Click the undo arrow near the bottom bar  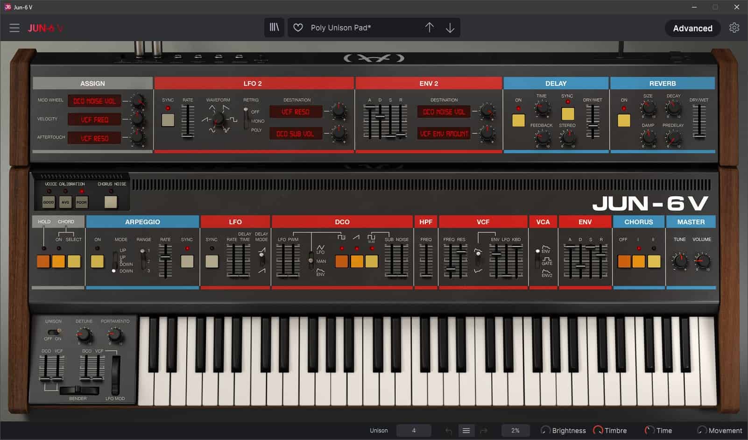pos(447,430)
